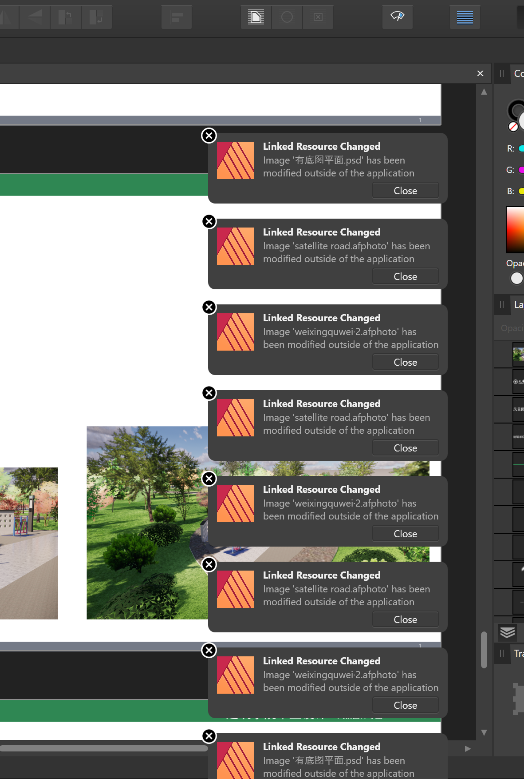Click the circle icon in the toolbar
Image resolution: width=524 pixels, height=779 pixels.
point(287,17)
